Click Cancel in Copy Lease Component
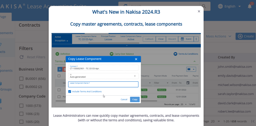The height and width of the screenshot is (126, 256). tap(124, 99)
